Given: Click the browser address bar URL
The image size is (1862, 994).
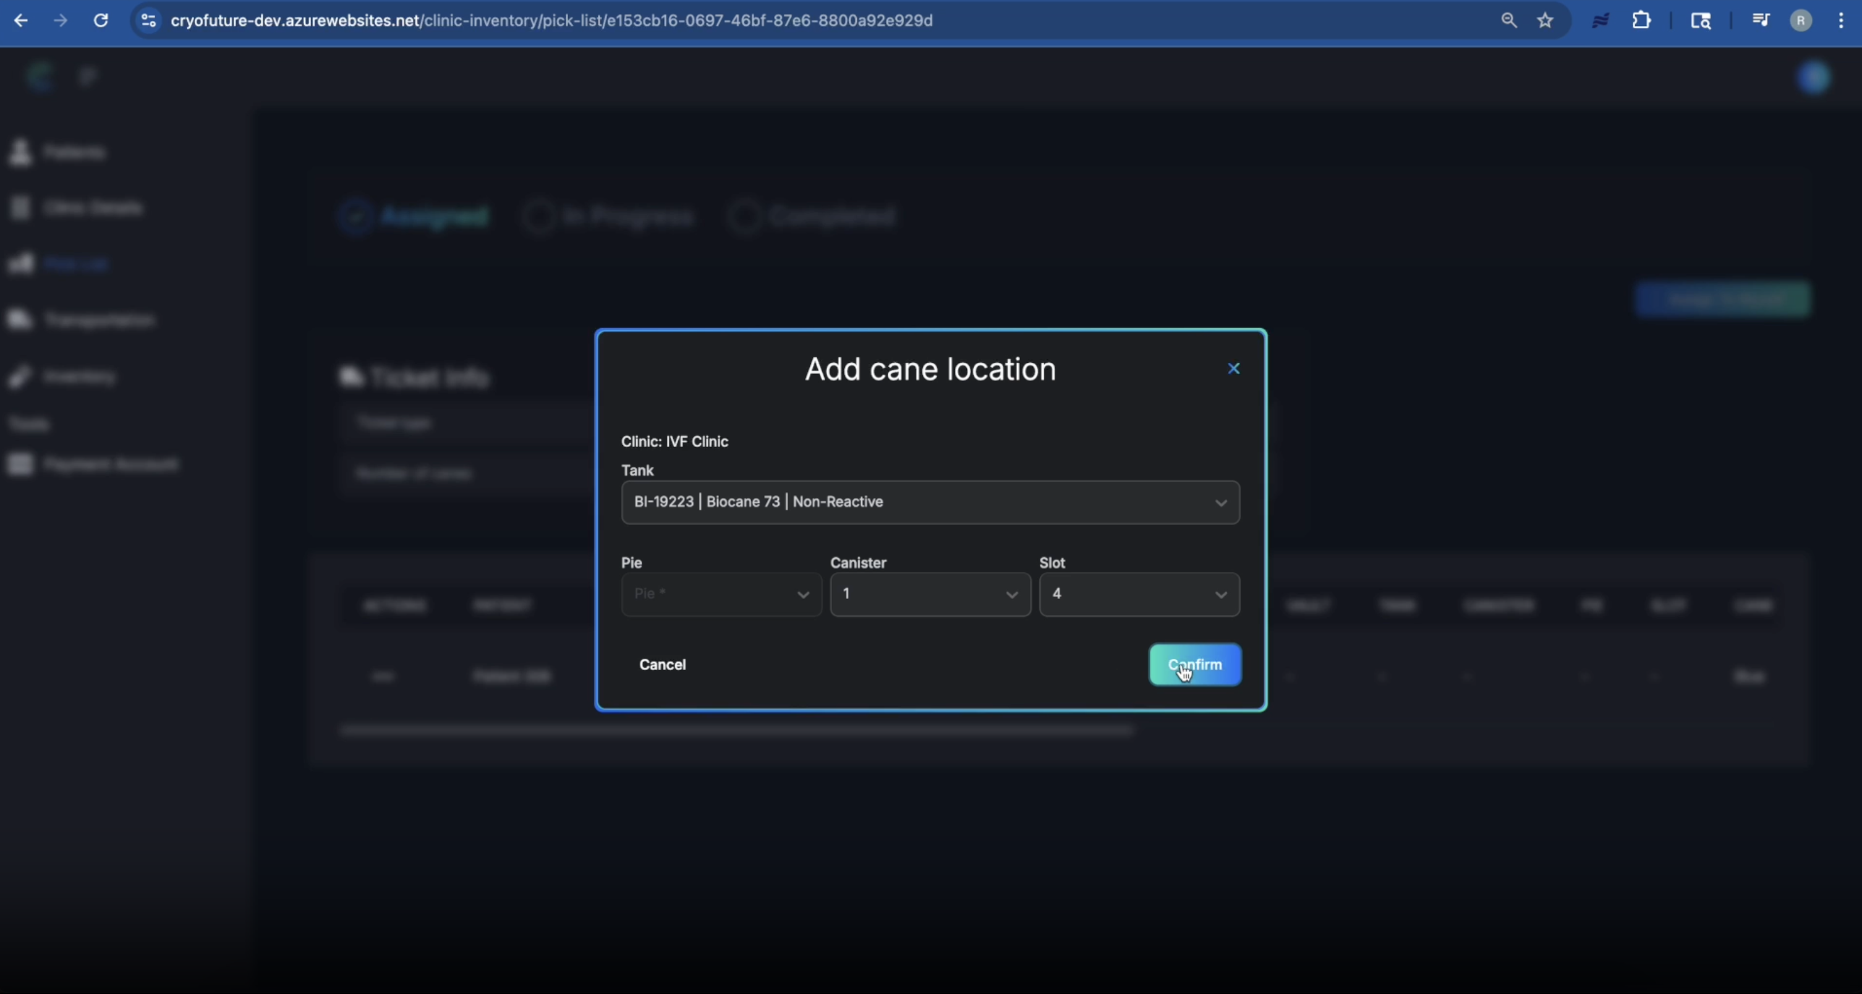Looking at the screenshot, I should tap(553, 20).
